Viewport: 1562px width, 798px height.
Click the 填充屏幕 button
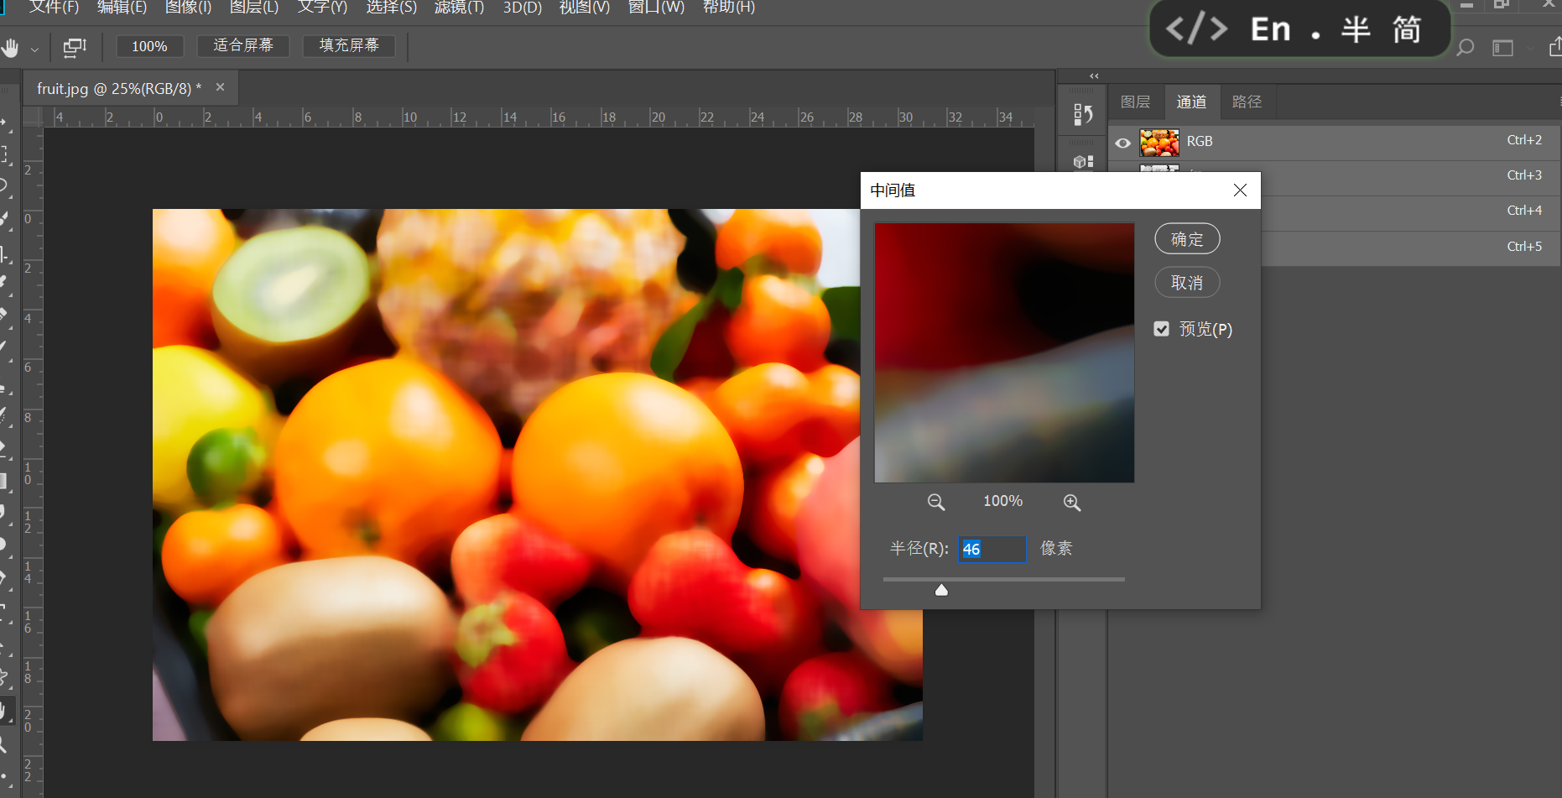pos(349,45)
